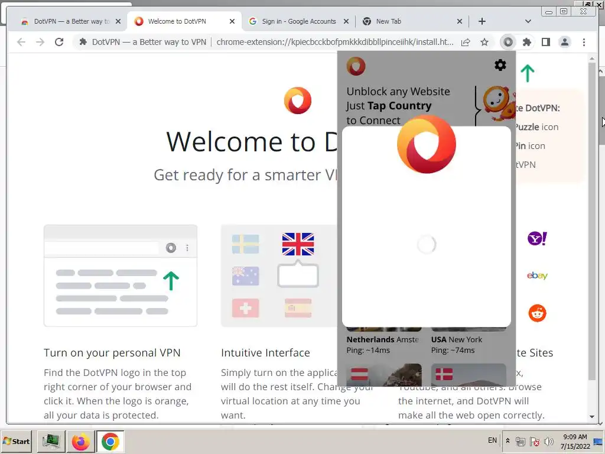Click the large DotVPN logo in popup

427,144
